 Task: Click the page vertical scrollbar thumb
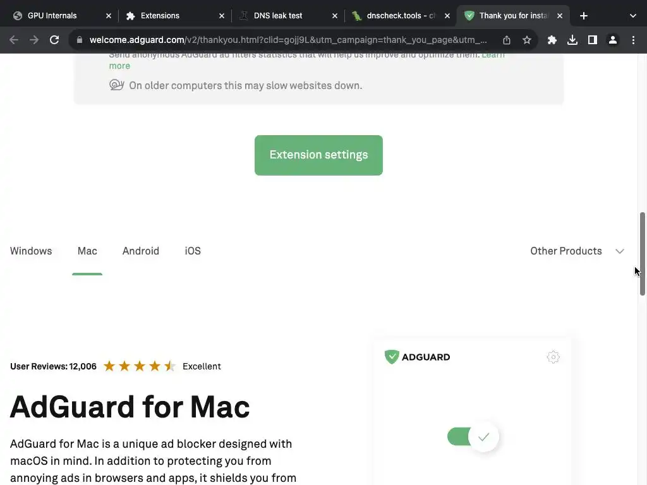coord(643,253)
